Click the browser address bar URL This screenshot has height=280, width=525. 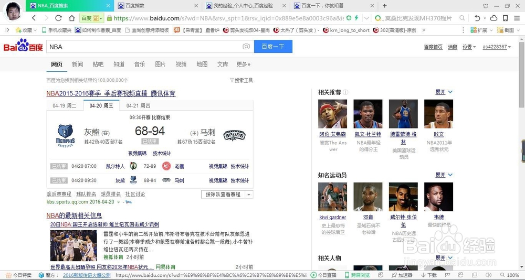[x=229, y=18]
